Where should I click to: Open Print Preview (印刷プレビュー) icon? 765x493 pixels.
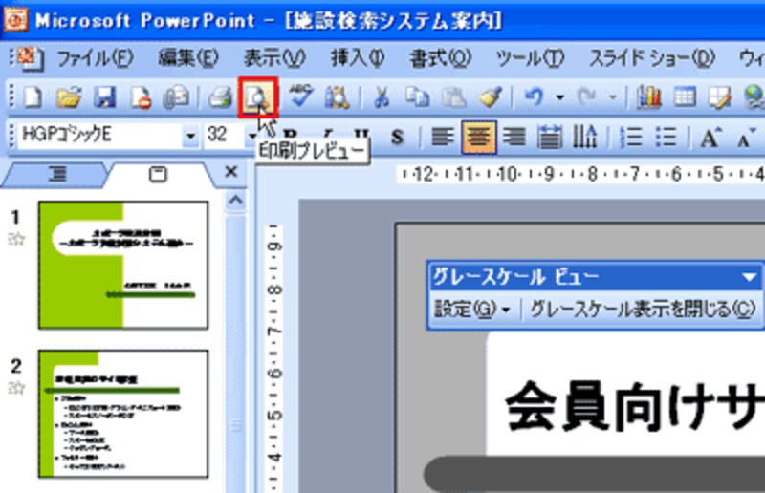(258, 97)
